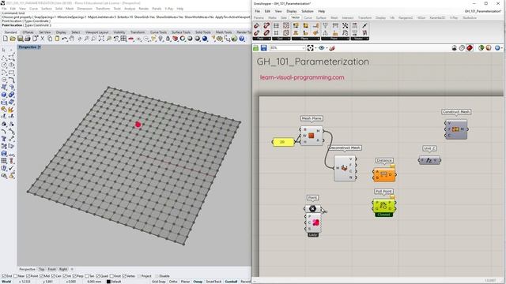Screen dimensions: 506x284
Task: Click the wireframe preview icon in Grasshopper
Action: tap(462, 48)
